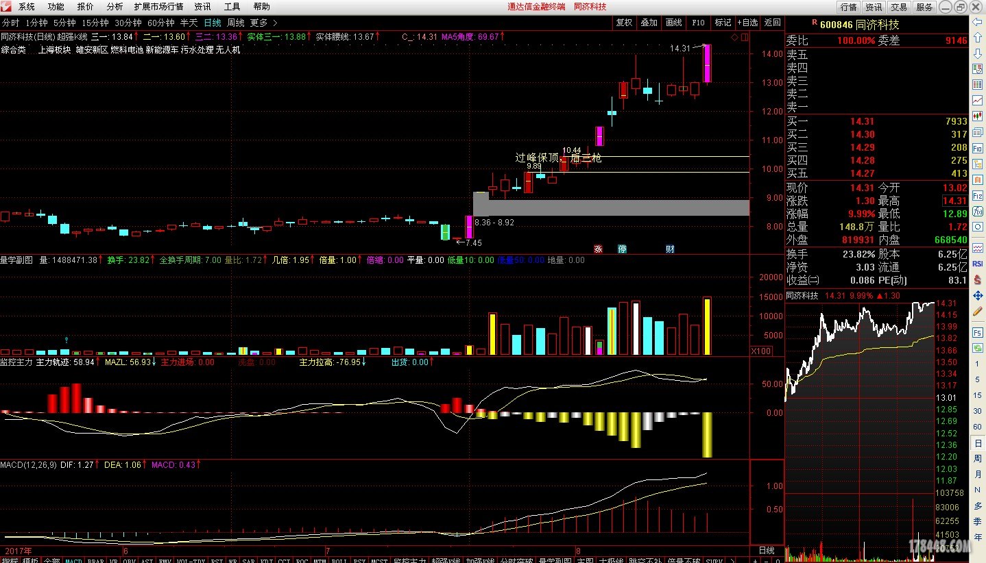This screenshot has width=986, height=563.
Task: Switch to 30-minute period in sidebar
Action: click(x=978, y=411)
